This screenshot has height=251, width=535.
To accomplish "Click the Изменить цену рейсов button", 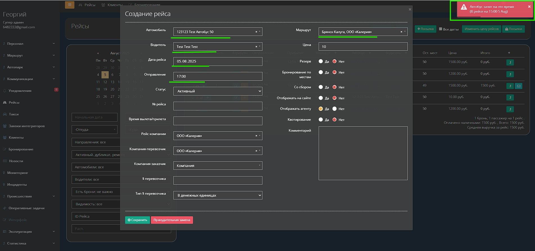I will (x=481, y=29).
